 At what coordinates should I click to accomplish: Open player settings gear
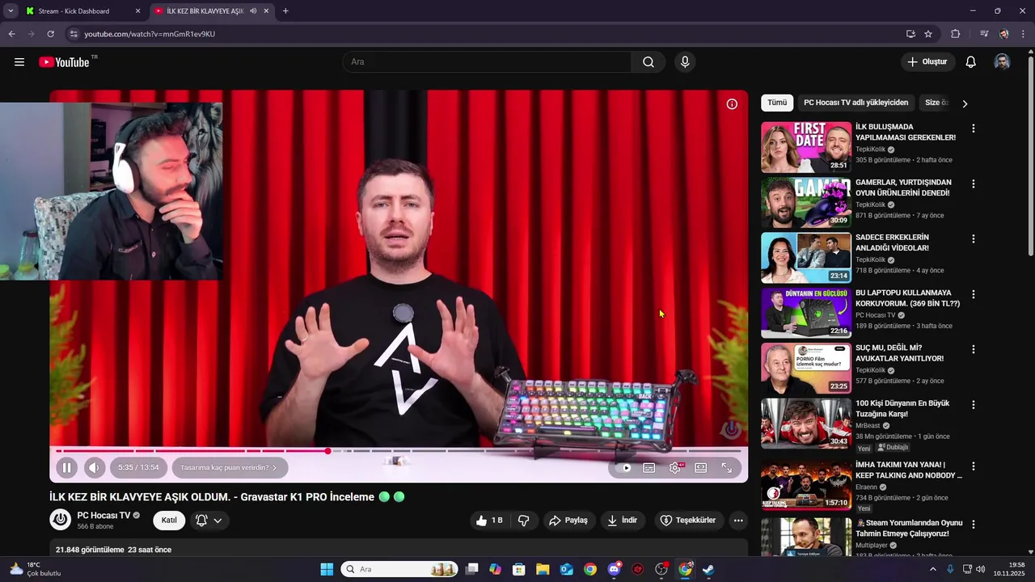(x=675, y=467)
